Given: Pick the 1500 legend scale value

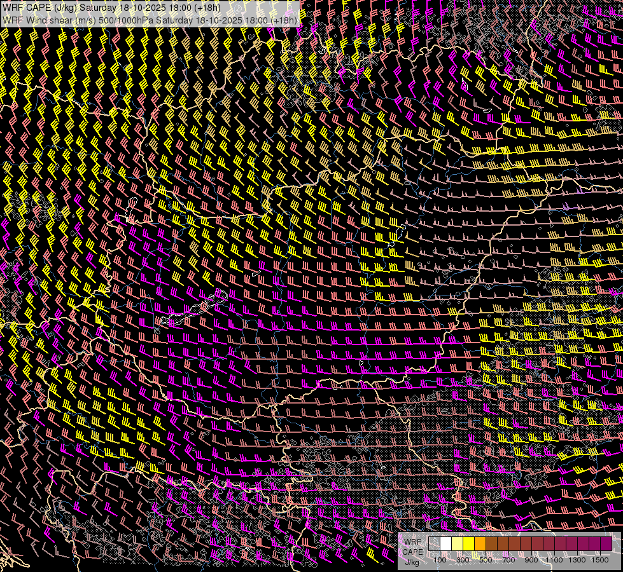Looking at the screenshot, I should 599,560.
